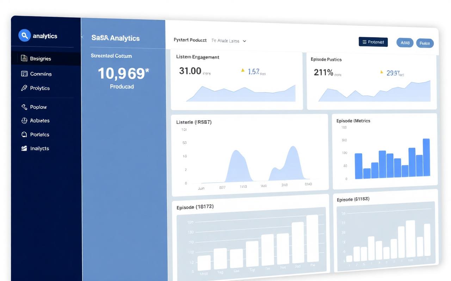Collapse the sidebar with the small chevron

pyautogui.click(x=82, y=37)
